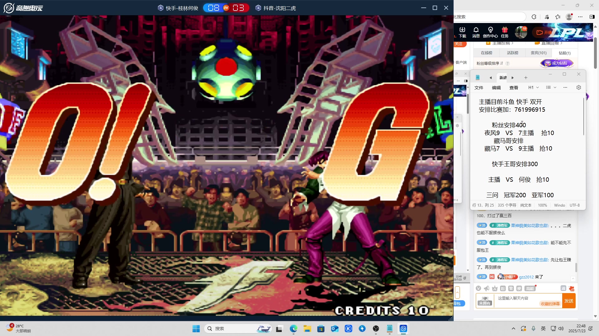Show hidden system tray icons chevron
Image resolution: width=599 pixels, height=336 pixels.
pyautogui.click(x=513, y=329)
